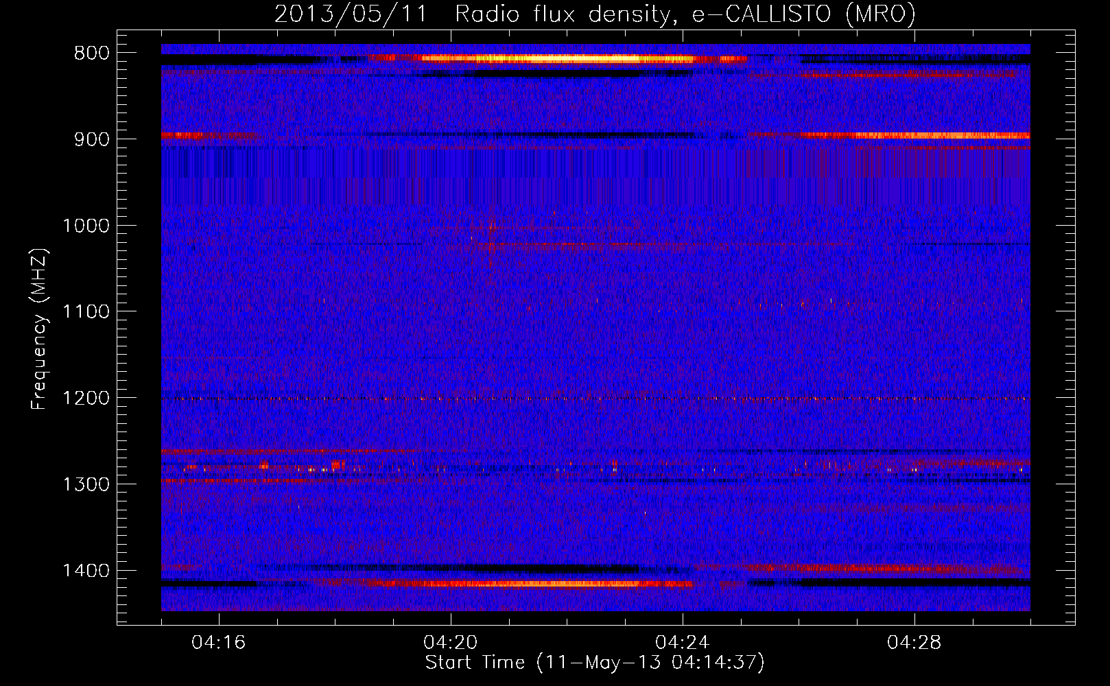Click the 04:16 time tick label

219,643
